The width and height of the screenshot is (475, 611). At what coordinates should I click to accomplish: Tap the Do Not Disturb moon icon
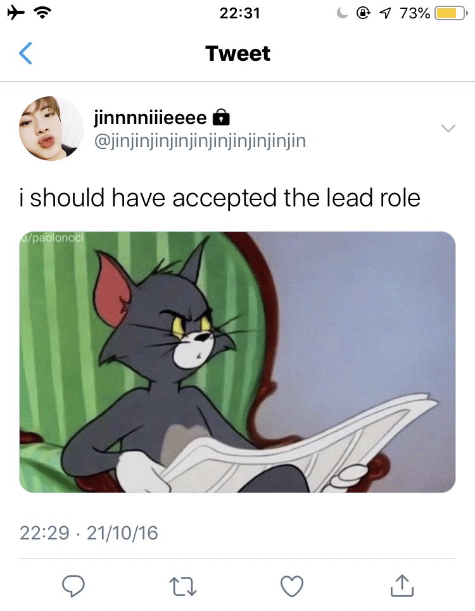coord(342,13)
